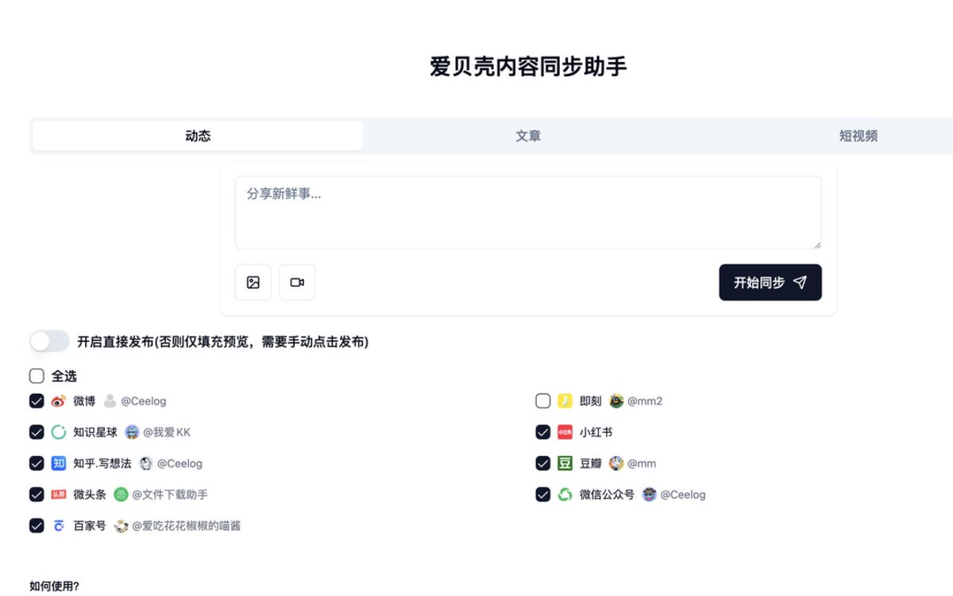Click the 微信公众号 @Ceelog avatar
Viewport: 953px width, 596px height.
pos(650,494)
